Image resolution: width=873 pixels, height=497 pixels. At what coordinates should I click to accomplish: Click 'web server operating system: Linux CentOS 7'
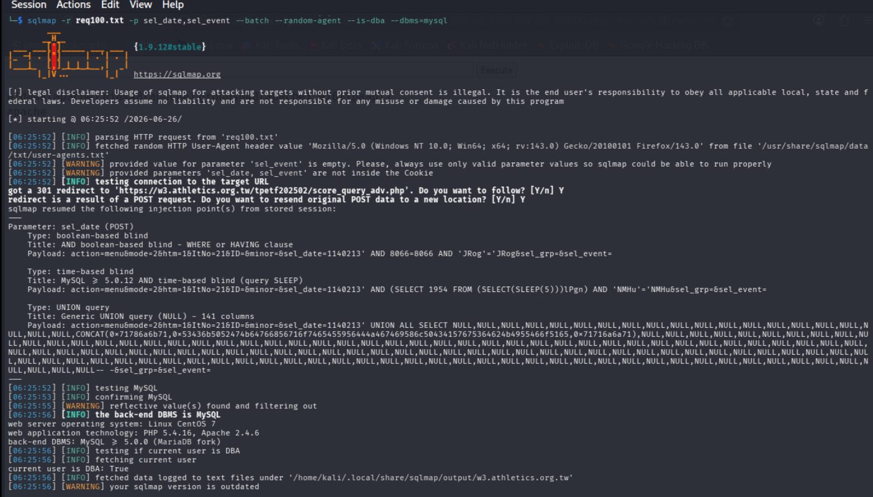point(112,424)
